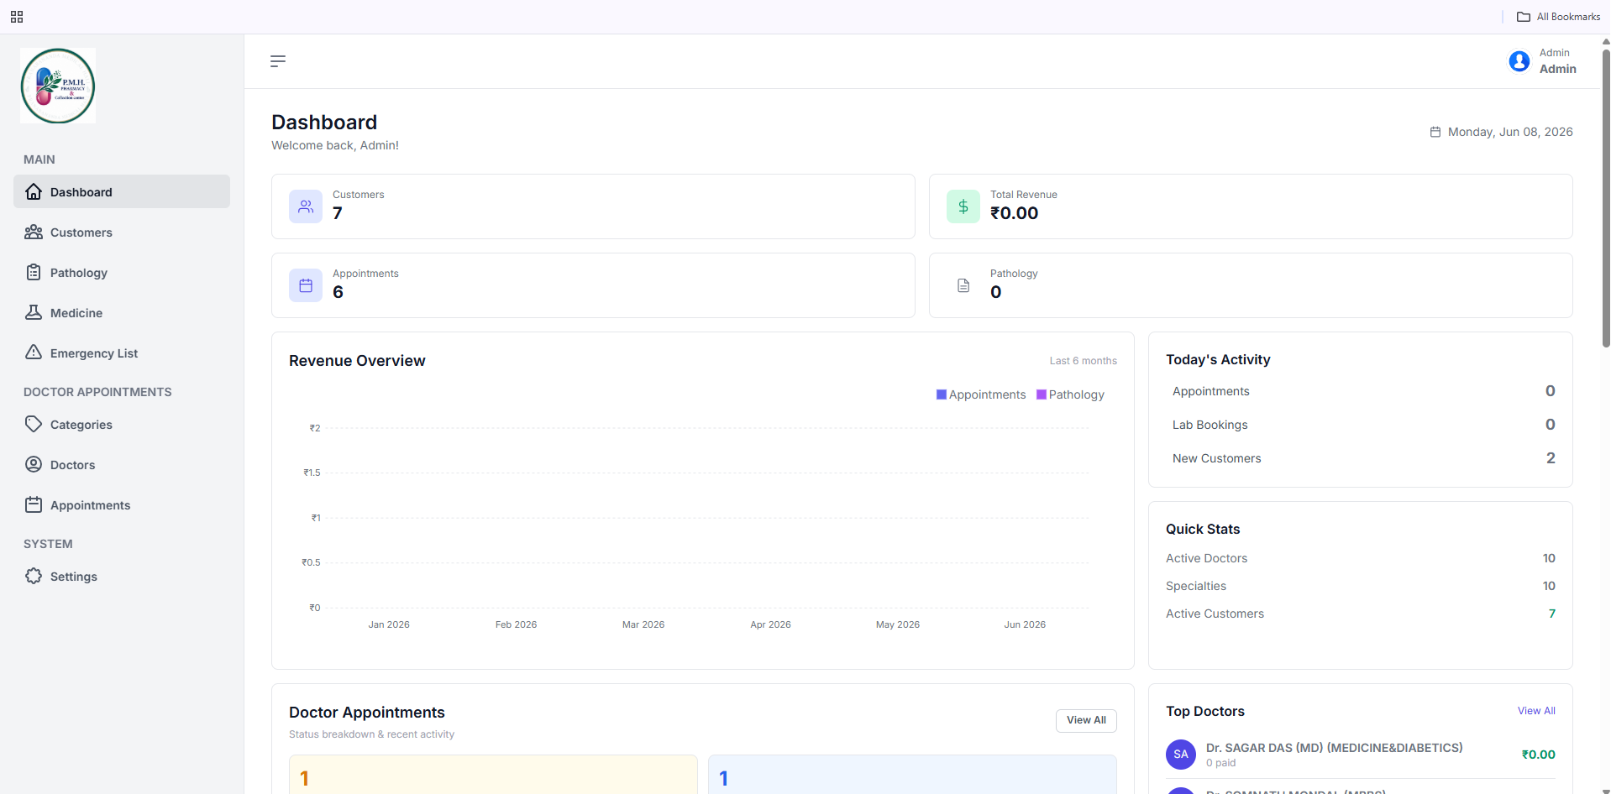Open the Admin user menu

[x=1543, y=61]
